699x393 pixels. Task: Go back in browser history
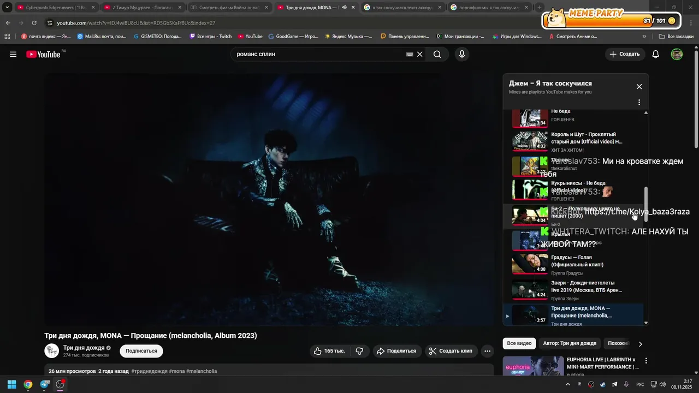[8, 23]
